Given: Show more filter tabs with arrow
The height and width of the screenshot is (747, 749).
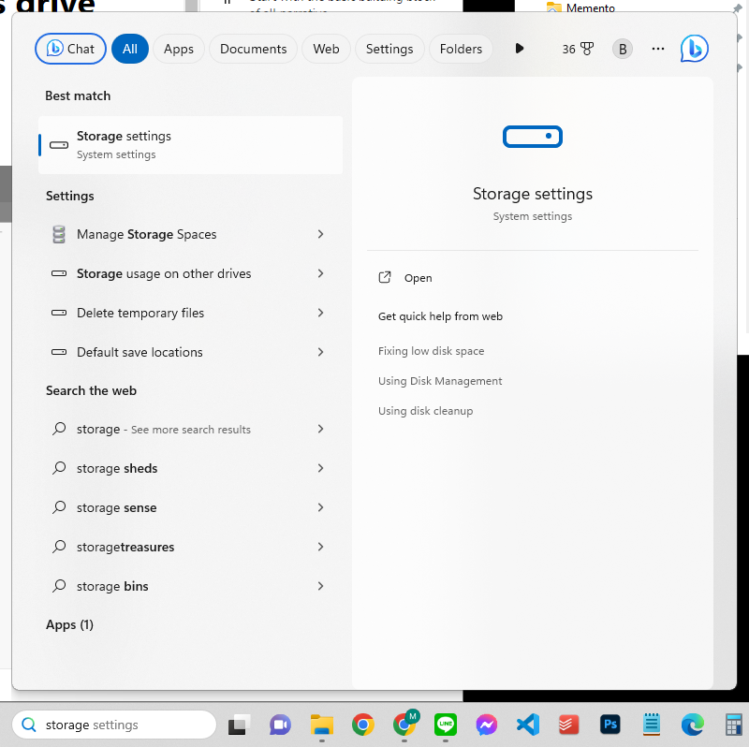Looking at the screenshot, I should (520, 49).
